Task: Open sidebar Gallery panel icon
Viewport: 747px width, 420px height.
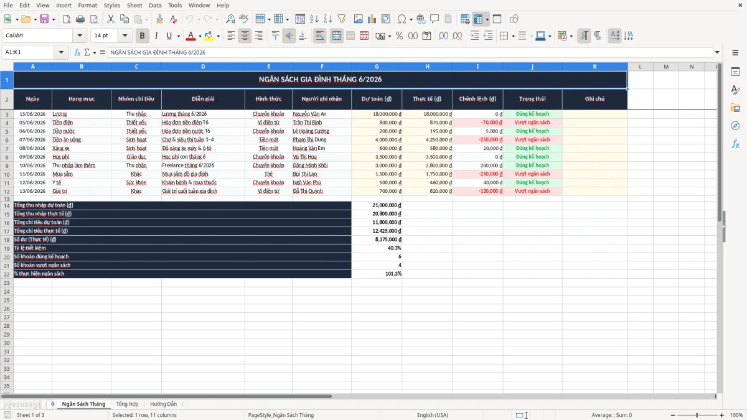Action: pyautogui.click(x=735, y=108)
